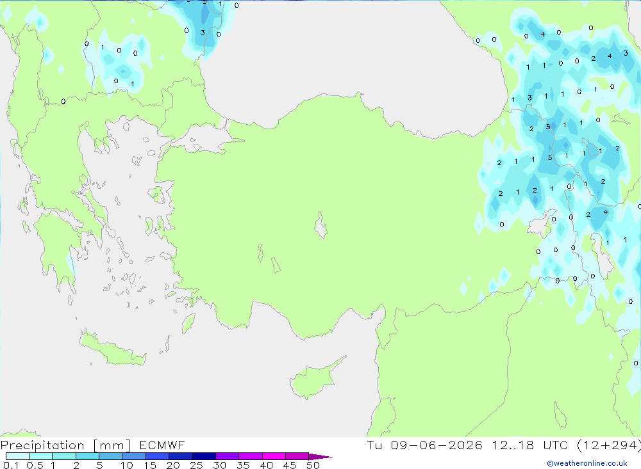Click the 45–50 mm legend color box

pos(297,456)
